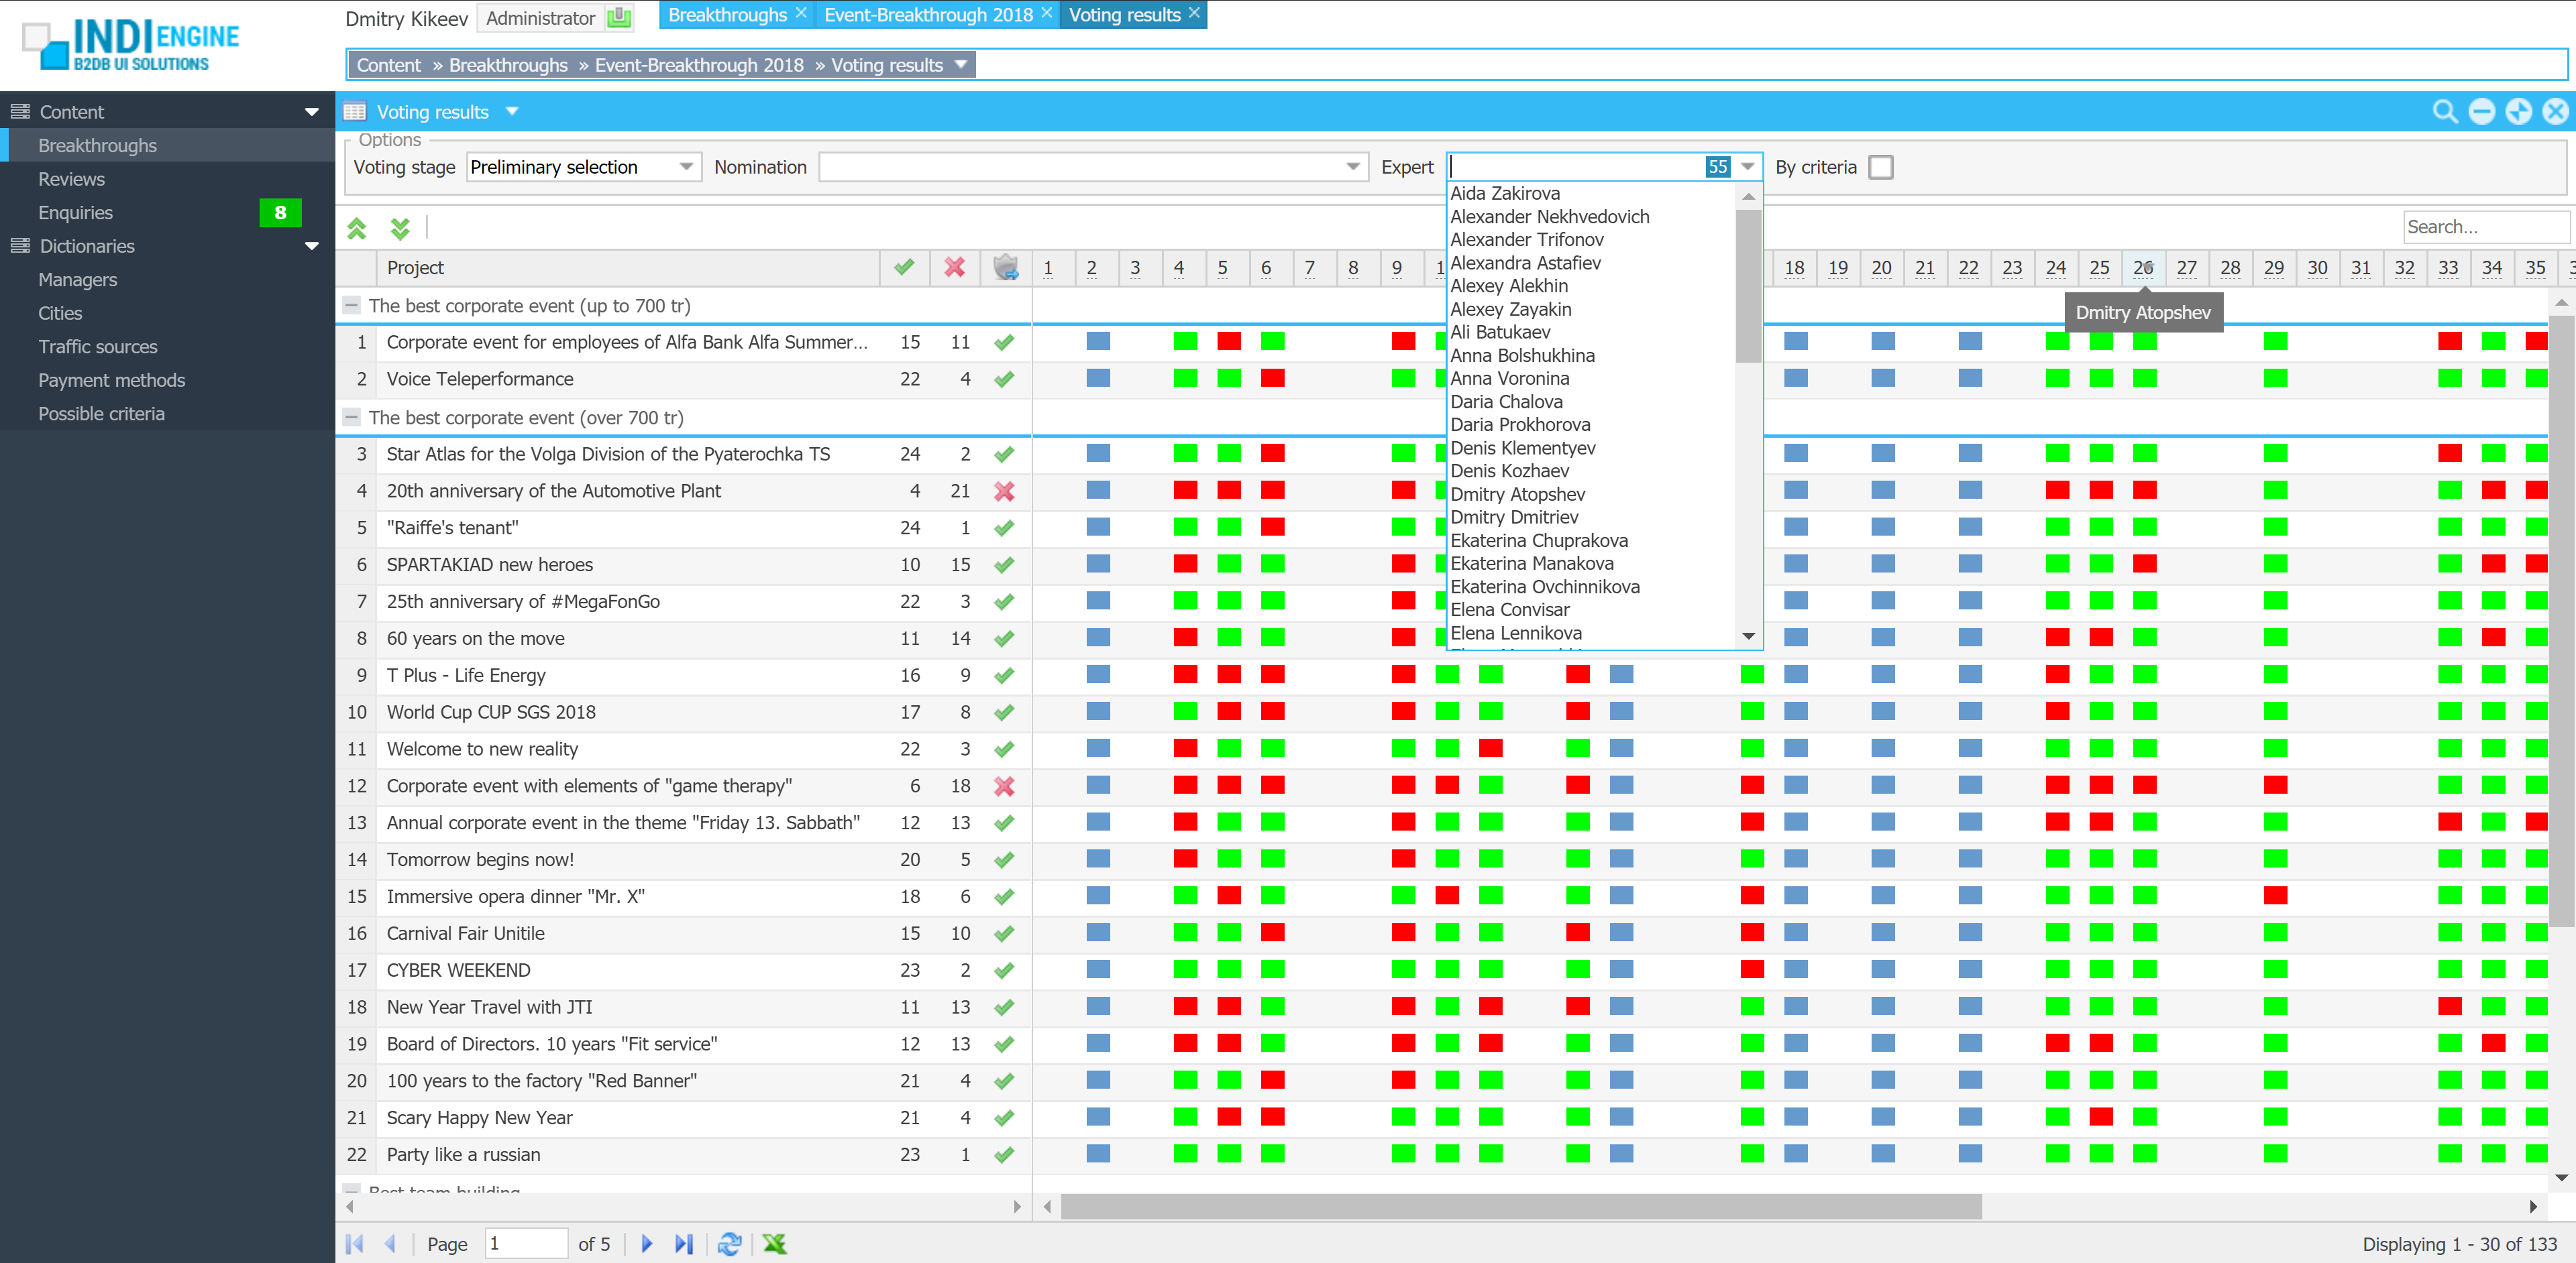Open the Enquiries sidebar link
Viewport: 2576px width, 1263px height.
pos(75,213)
